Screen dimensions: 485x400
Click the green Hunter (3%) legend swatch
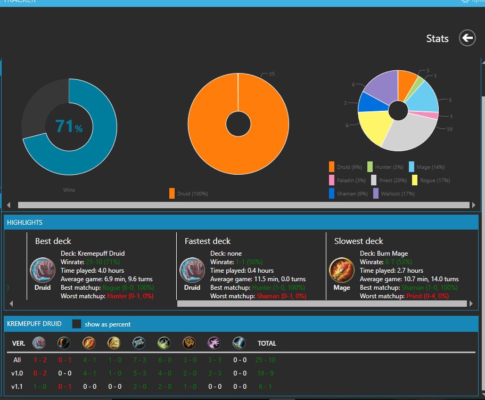370,167
